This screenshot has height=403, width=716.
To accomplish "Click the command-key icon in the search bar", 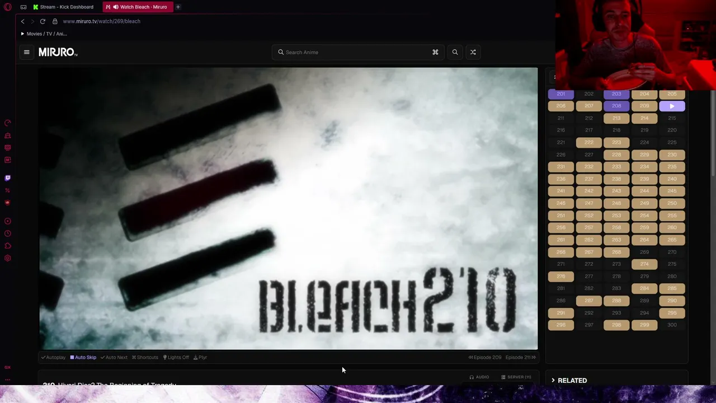I will (435, 52).
